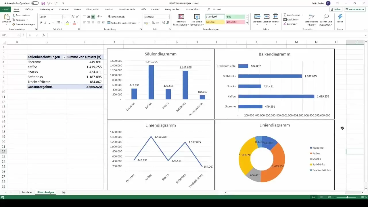
Task: Open the Datei menu tab
Action: tap(5, 9)
